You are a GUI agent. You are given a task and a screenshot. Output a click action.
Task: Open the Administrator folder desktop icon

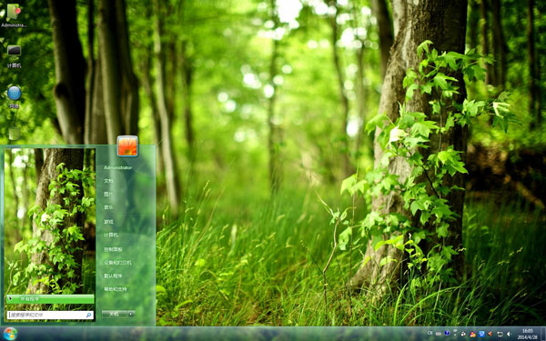coord(14,15)
